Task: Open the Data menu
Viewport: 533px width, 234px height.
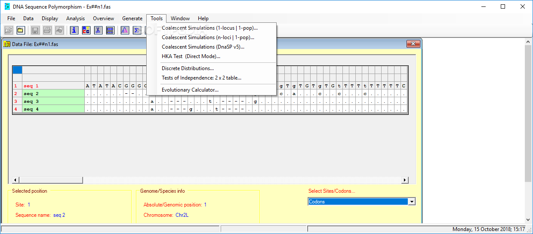Action: click(x=28, y=18)
